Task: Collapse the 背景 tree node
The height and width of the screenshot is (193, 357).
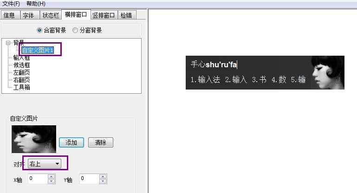Action: (8, 43)
